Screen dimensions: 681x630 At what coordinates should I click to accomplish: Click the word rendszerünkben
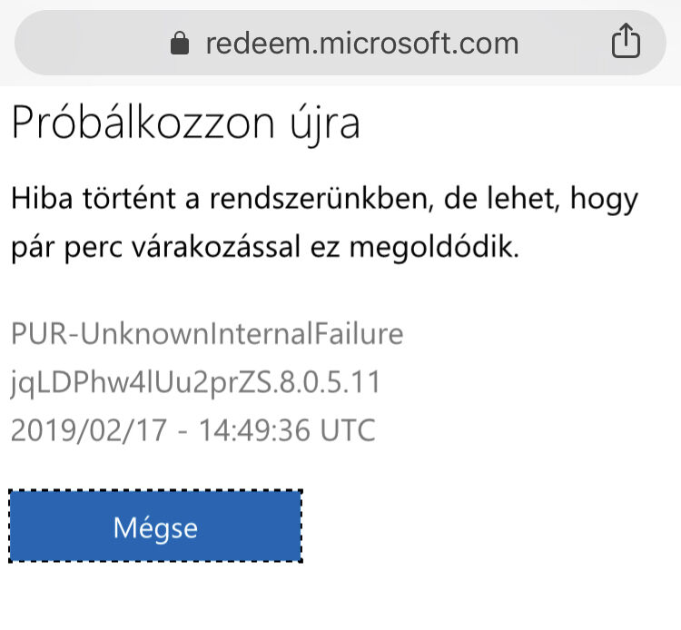(321, 199)
